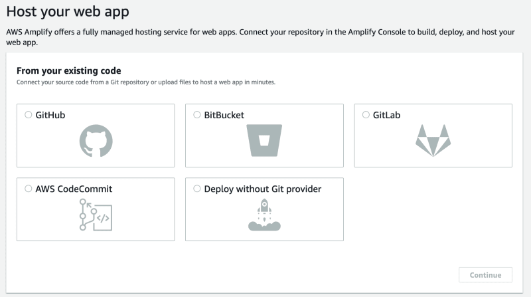Click the BitBucket bucket logo
531x297 pixels.
click(x=264, y=140)
